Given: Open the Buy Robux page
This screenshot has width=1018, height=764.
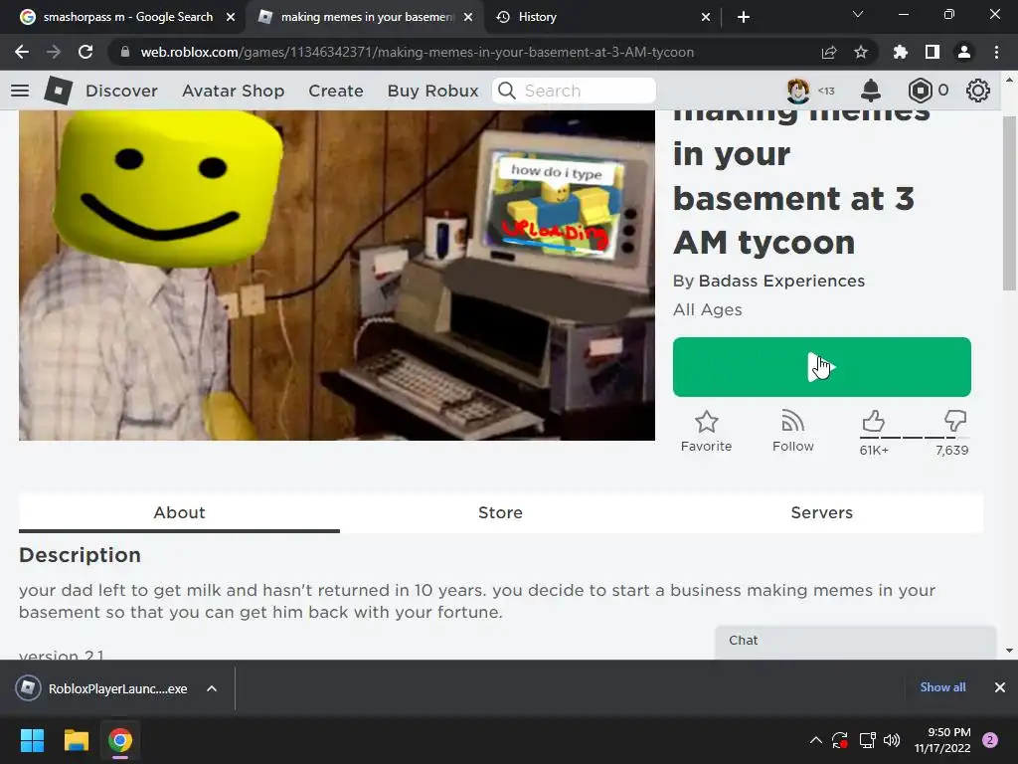Looking at the screenshot, I should (433, 91).
